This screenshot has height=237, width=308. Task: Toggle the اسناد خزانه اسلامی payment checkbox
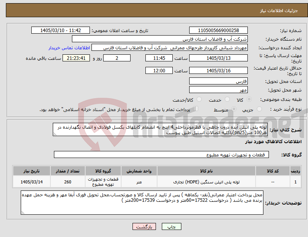coord(196,109)
